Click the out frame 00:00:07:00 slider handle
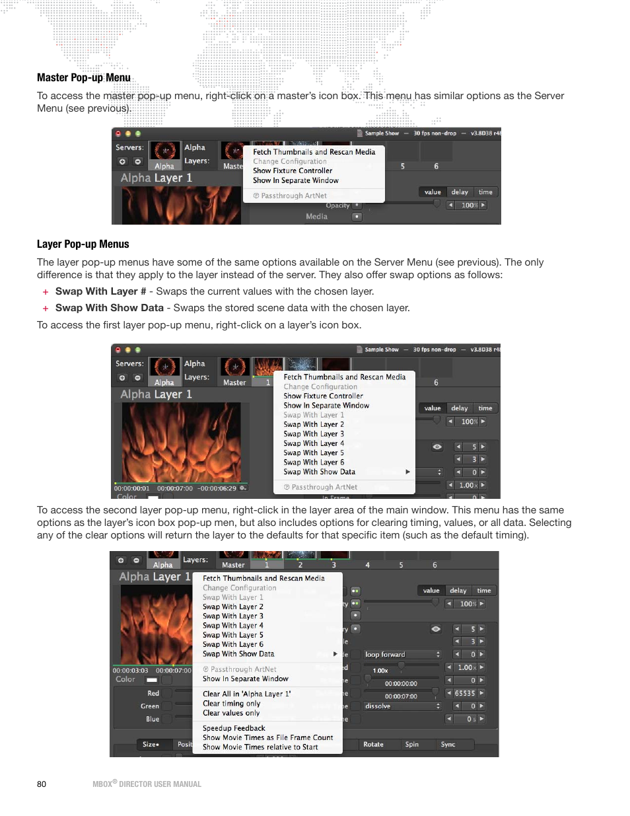 (x=435, y=692)
